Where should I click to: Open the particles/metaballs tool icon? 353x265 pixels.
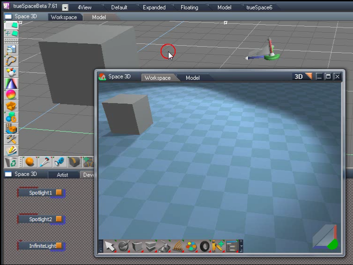[x=11, y=73]
